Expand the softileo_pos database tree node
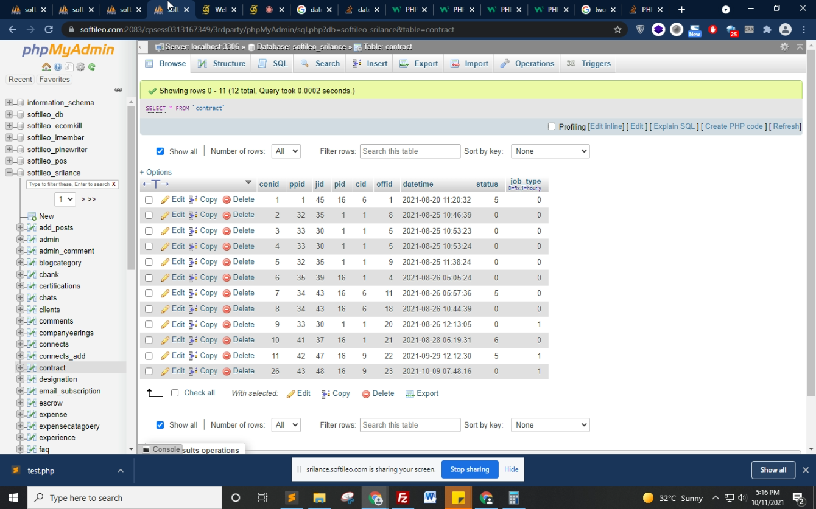The image size is (816, 509). (9, 161)
